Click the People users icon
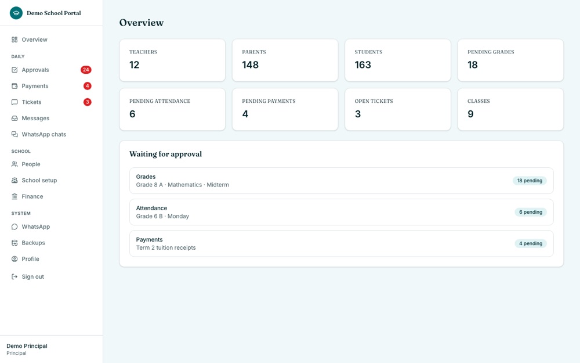 click(14, 164)
